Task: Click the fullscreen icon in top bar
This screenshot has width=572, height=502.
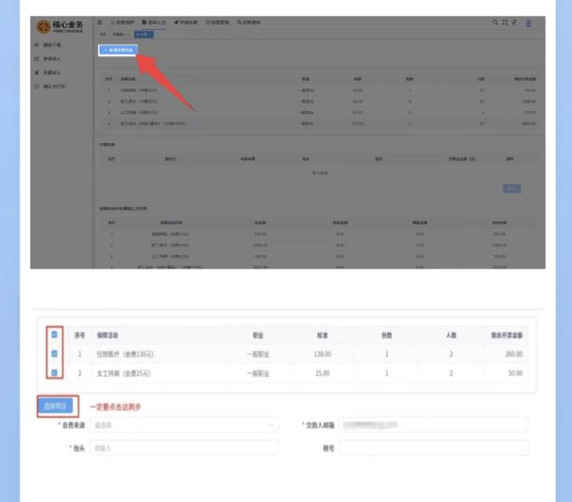Action: click(x=504, y=22)
